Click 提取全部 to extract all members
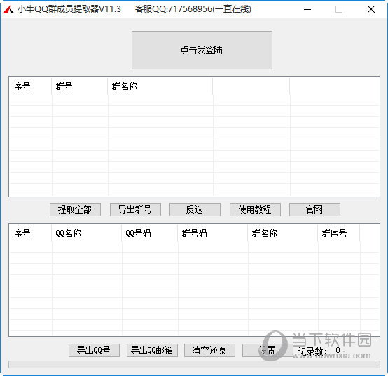Screen dimensions: 388x376 point(75,210)
